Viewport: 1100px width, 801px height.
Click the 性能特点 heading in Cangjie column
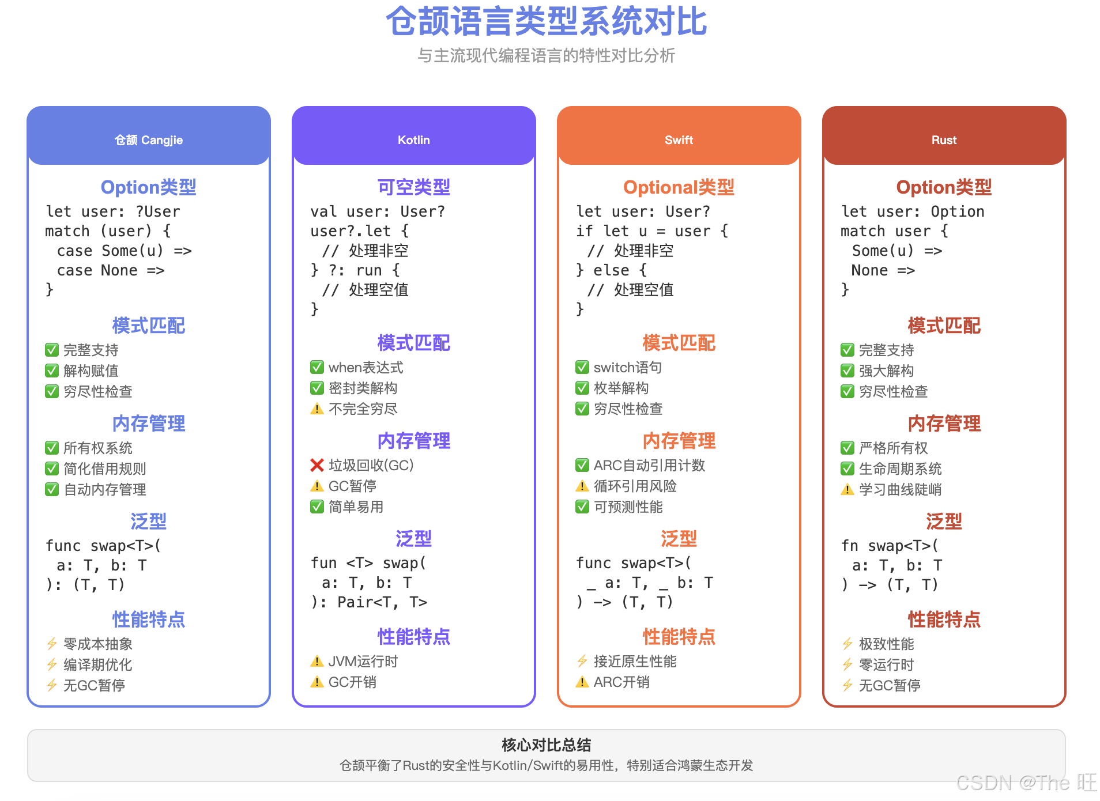coord(149,619)
